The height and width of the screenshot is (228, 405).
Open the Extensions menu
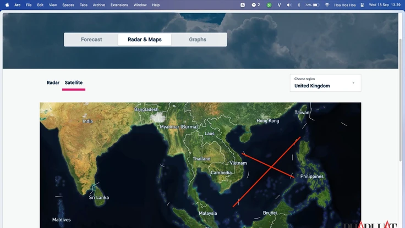click(119, 5)
